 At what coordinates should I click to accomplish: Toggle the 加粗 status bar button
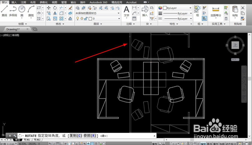[222, 144]
